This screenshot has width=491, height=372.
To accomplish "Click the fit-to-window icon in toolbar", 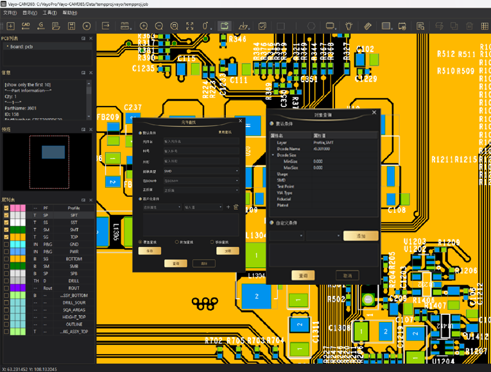I will [x=189, y=26].
